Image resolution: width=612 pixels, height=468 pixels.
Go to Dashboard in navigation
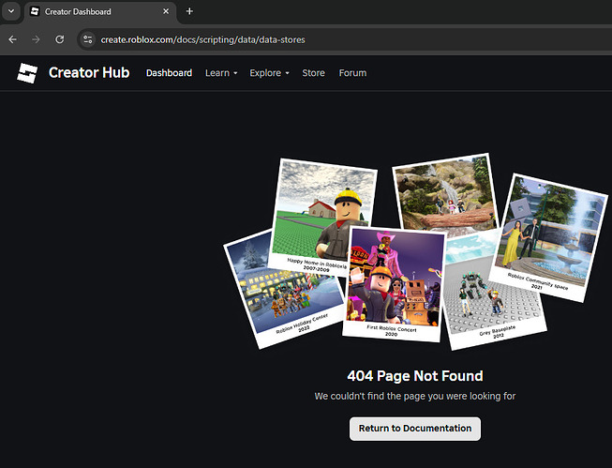(169, 73)
